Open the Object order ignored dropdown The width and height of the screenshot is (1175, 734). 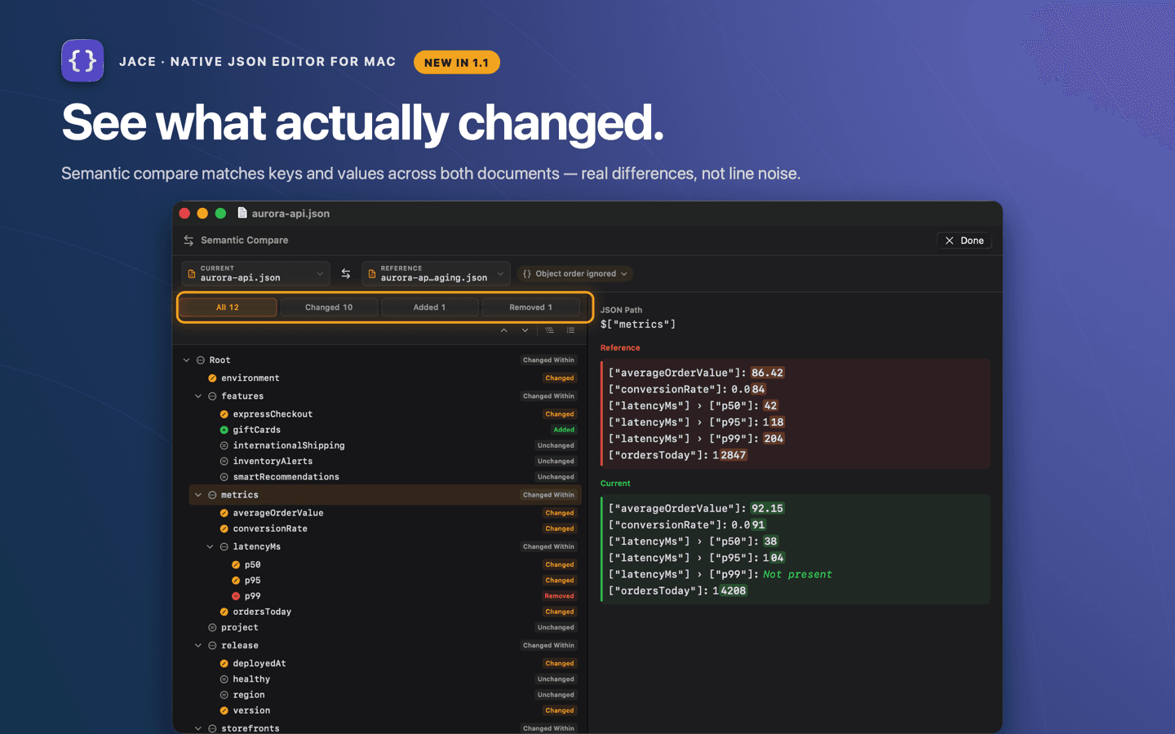click(574, 274)
